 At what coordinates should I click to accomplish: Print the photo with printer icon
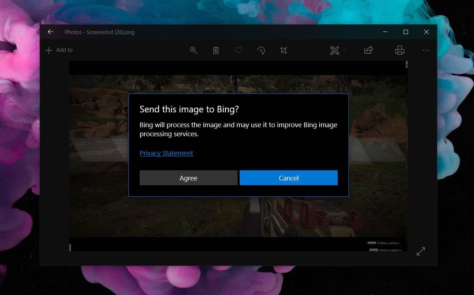tap(400, 50)
